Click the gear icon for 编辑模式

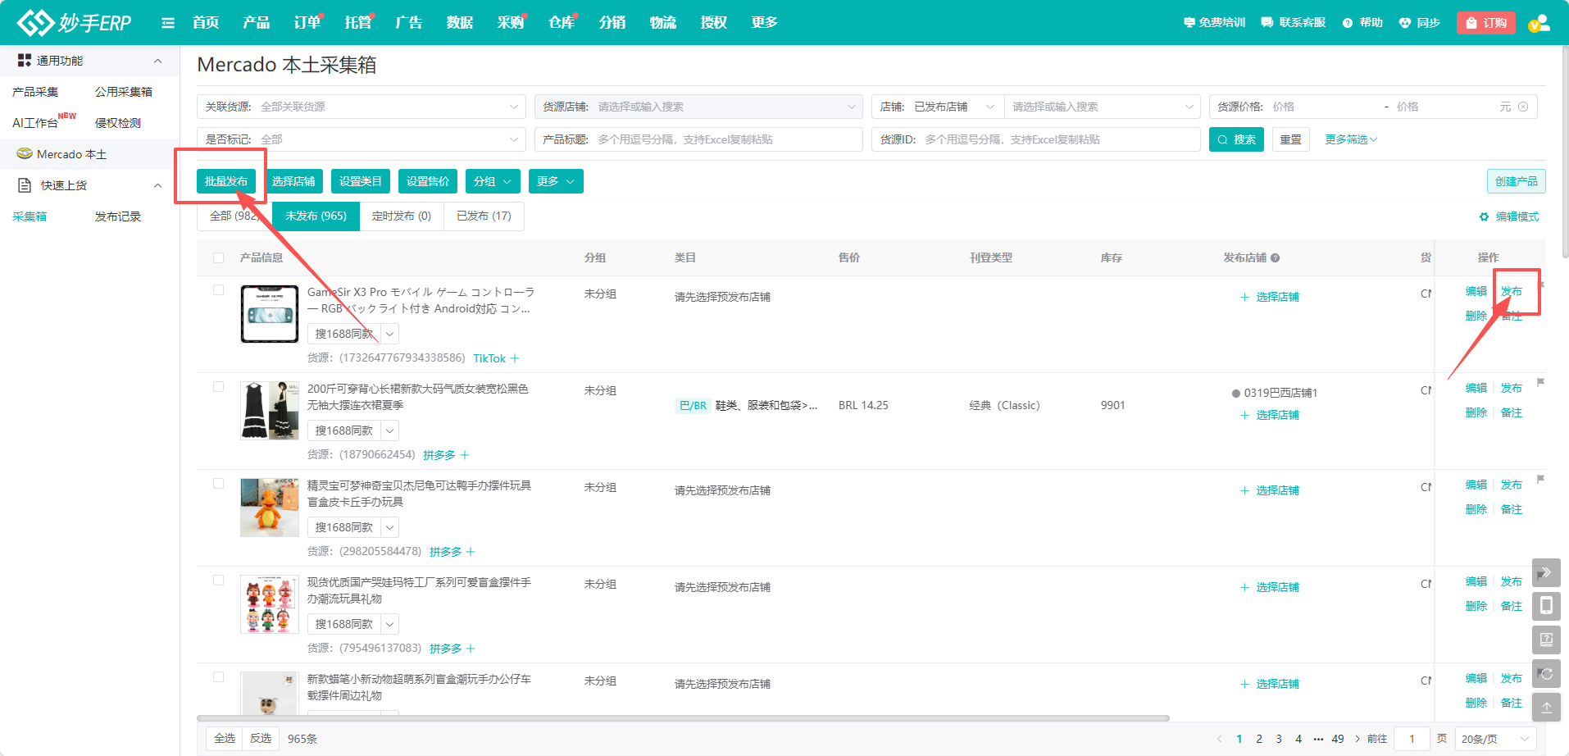(1484, 217)
